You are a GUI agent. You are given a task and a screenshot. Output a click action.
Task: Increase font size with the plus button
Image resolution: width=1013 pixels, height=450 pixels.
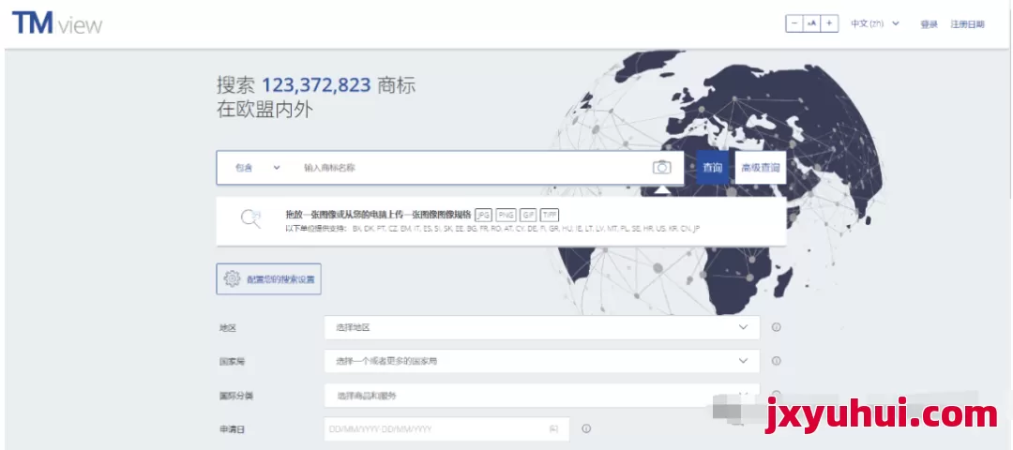click(x=829, y=23)
